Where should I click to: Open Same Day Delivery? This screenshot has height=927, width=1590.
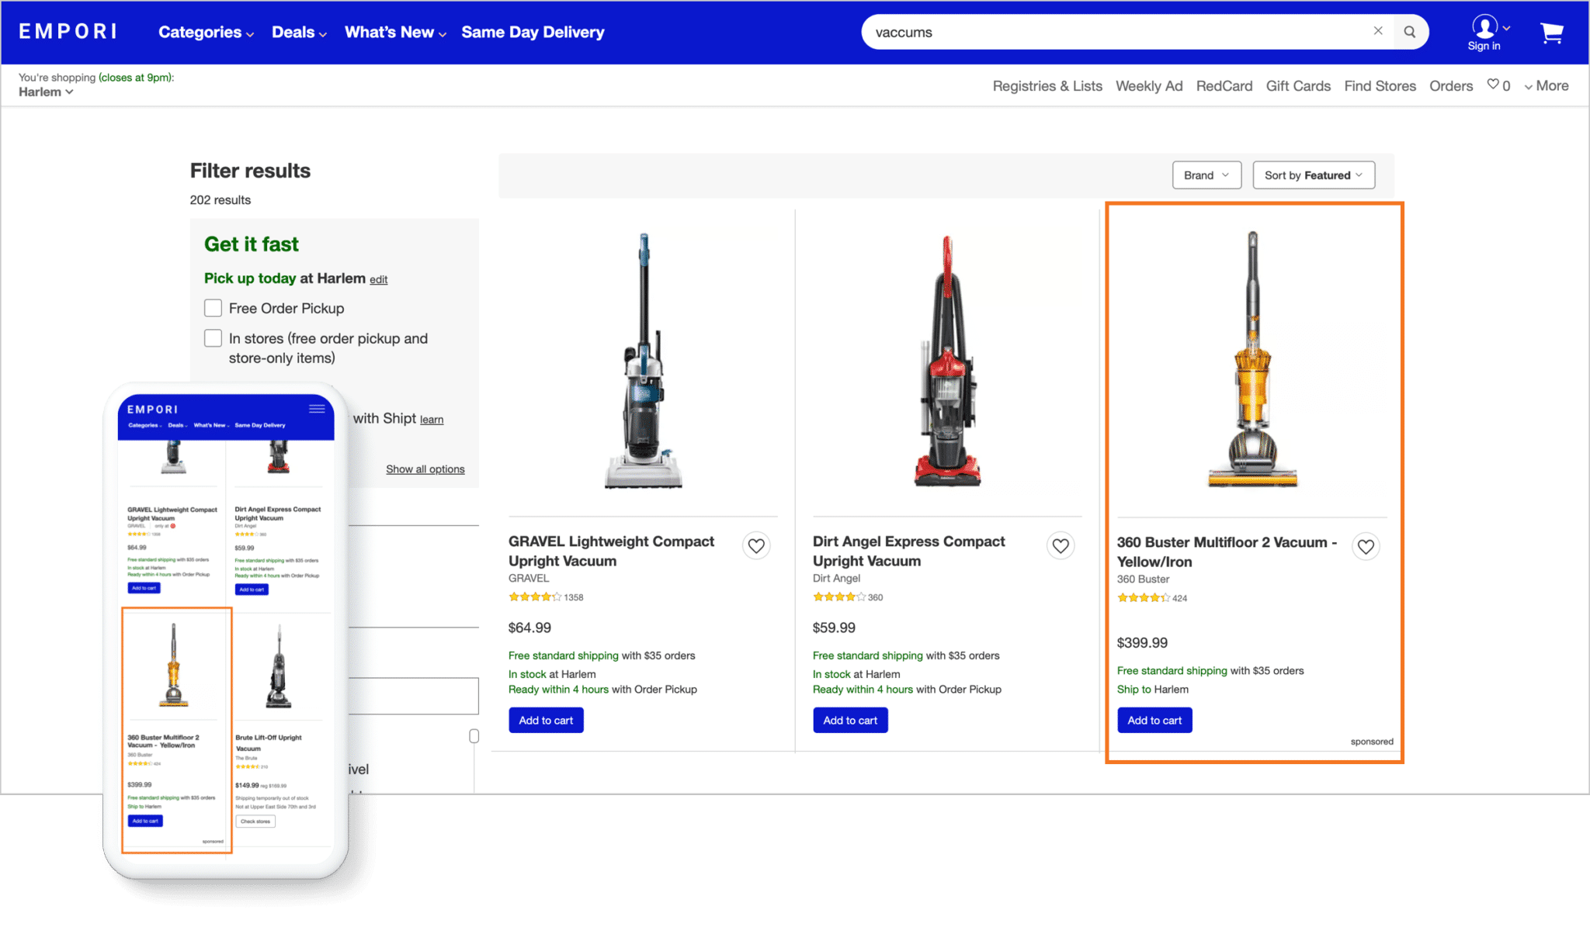(533, 32)
